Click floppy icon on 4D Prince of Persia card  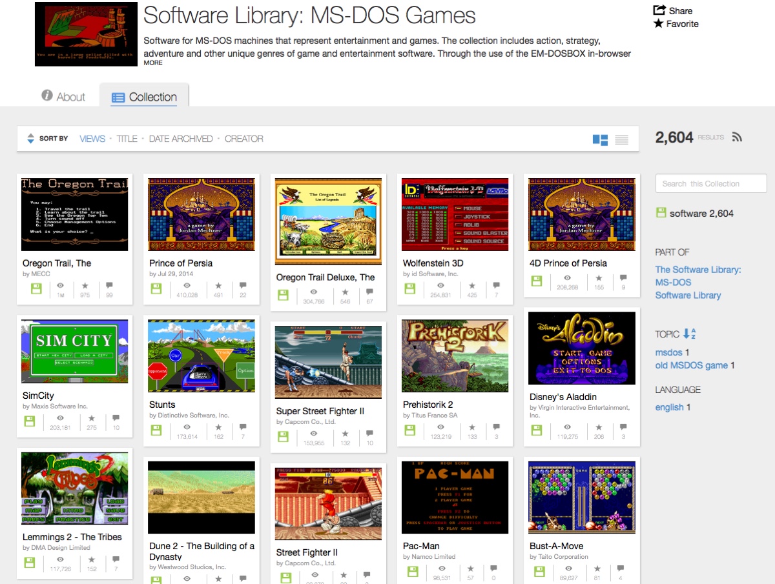tap(536, 281)
